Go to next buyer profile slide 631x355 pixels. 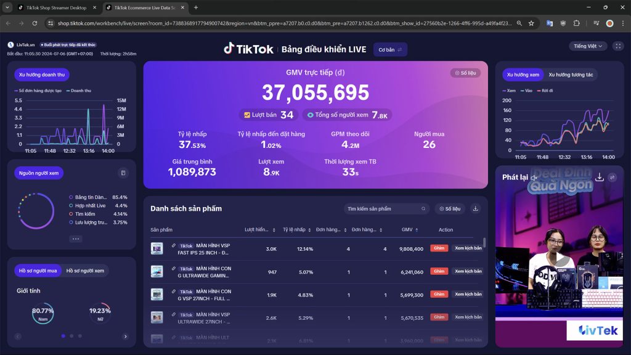point(126,337)
